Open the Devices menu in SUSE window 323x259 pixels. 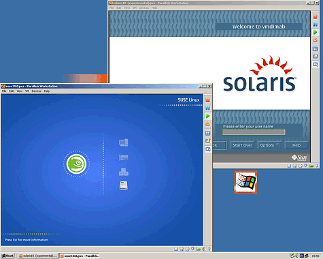click(36, 91)
